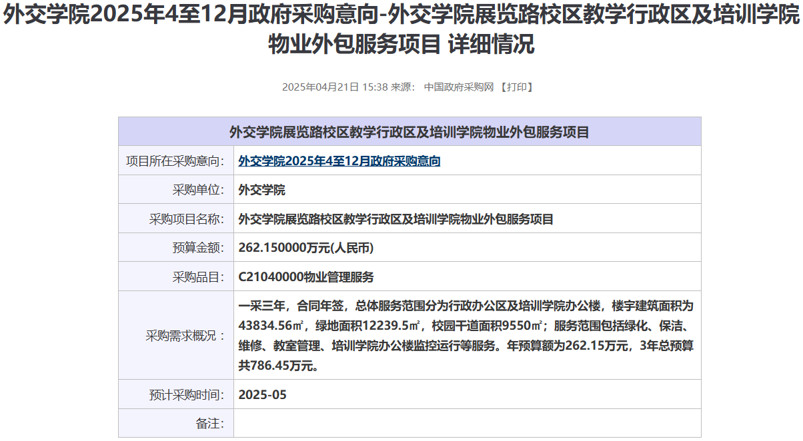Click the 项目所在采购意向 label cell
Viewport: 803px width, 441px height.
click(175, 161)
